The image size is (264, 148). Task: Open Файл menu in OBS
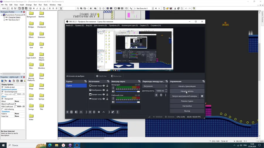70,25
